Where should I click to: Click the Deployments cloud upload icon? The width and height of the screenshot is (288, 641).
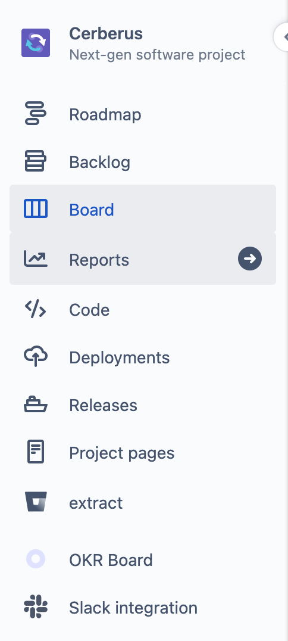(x=36, y=357)
